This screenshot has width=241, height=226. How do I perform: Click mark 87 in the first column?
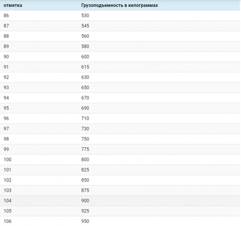coord(6,26)
